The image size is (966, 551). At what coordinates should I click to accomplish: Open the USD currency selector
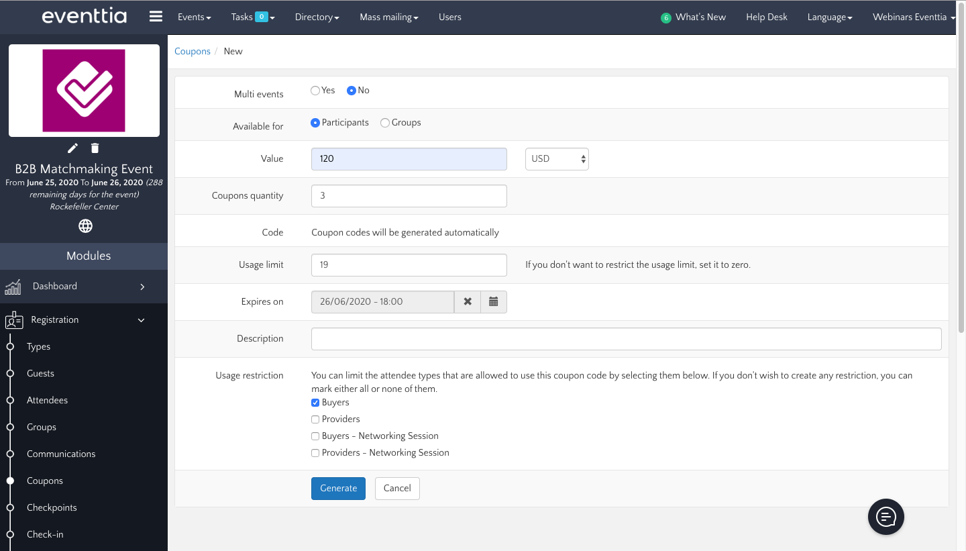coord(557,159)
